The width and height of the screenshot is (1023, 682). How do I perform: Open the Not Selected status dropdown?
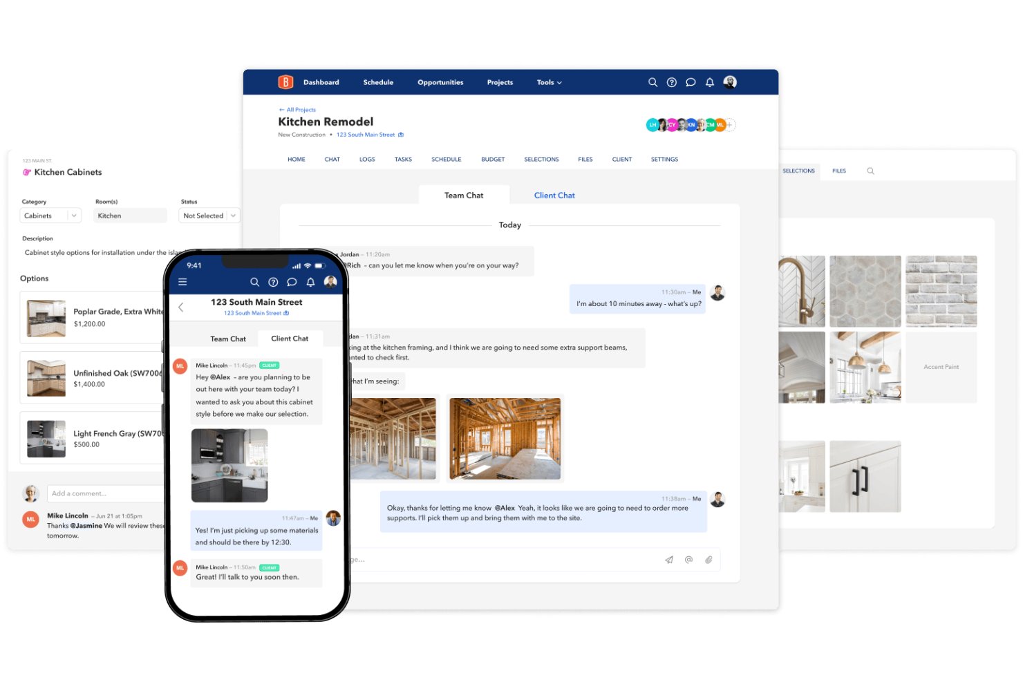pos(209,216)
